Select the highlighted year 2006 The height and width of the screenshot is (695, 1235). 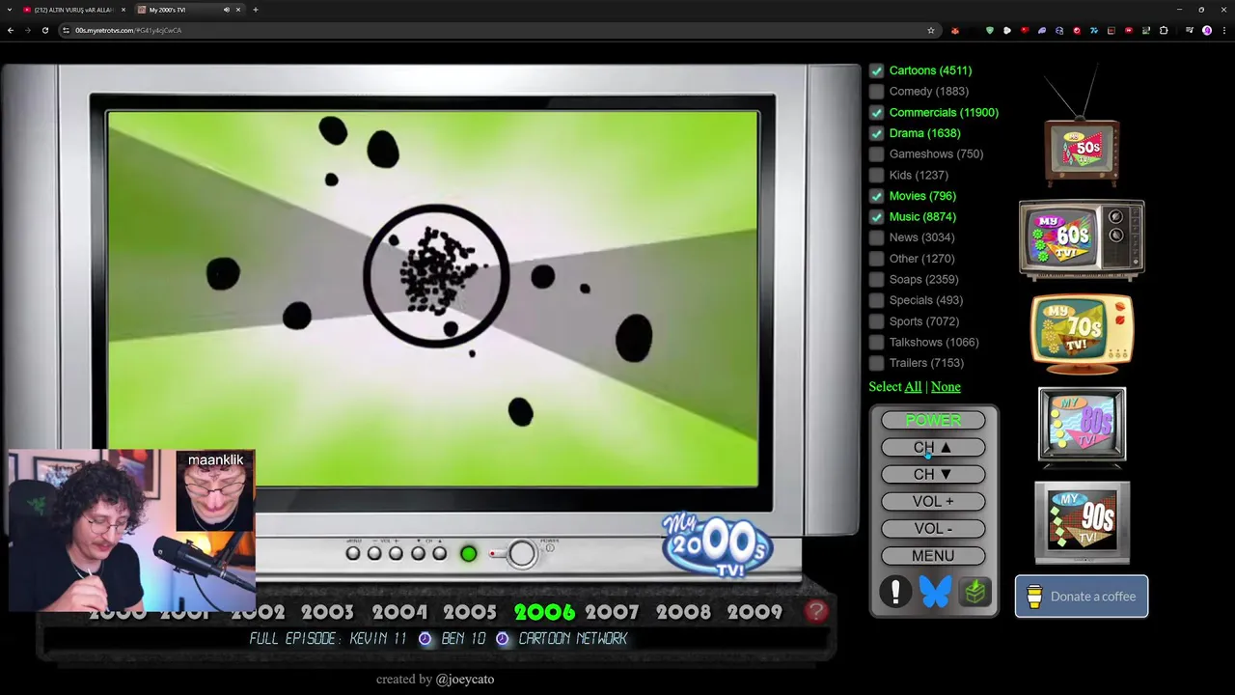click(544, 612)
